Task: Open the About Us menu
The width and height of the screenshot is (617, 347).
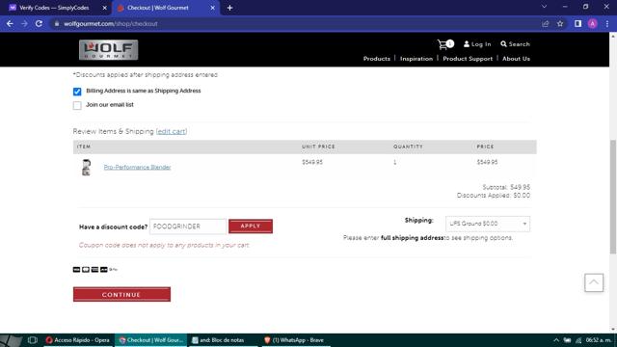Action: 516,59
